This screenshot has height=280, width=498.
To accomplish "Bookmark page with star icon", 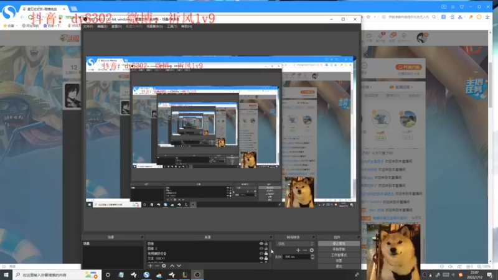I will [369, 17].
